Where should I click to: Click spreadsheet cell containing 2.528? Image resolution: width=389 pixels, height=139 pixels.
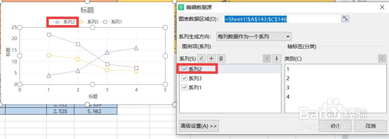(60, 111)
